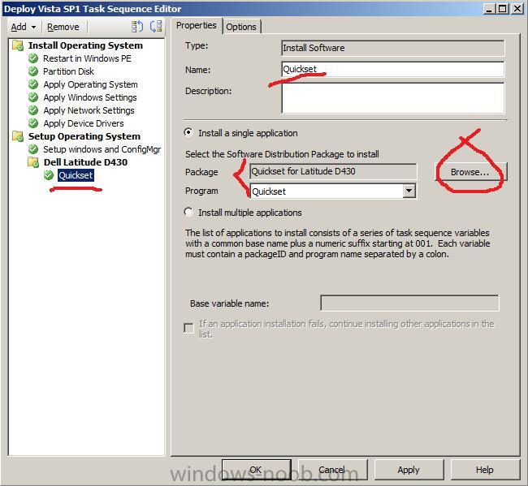Screen dimensions: 528x486
Task: Open the Program combo box arrow
Action: [x=409, y=191]
